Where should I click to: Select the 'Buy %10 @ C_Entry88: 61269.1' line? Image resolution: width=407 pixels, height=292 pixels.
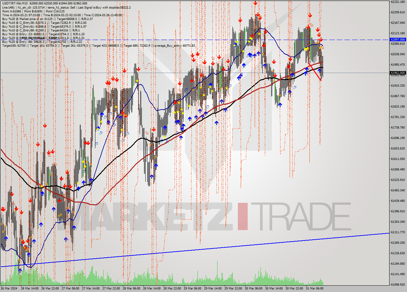(x=41, y=30)
